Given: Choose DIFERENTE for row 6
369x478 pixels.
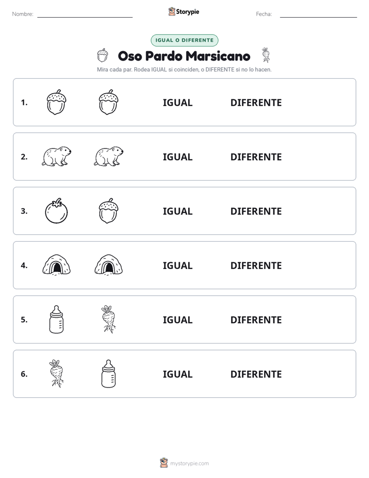Looking at the screenshot, I should [x=256, y=374].
